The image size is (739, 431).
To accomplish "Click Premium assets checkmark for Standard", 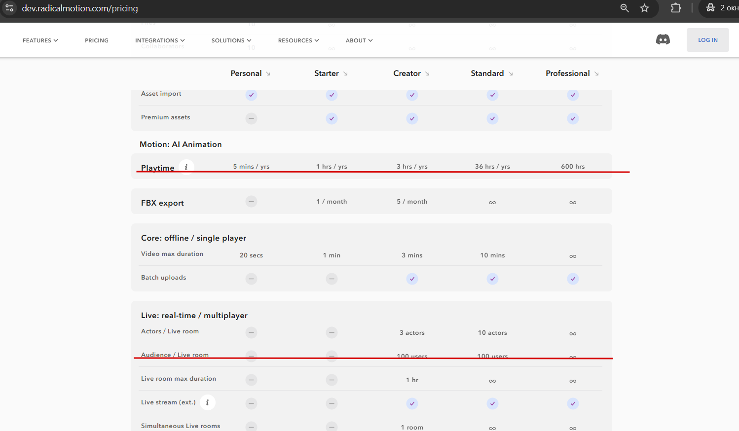I will (492, 118).
